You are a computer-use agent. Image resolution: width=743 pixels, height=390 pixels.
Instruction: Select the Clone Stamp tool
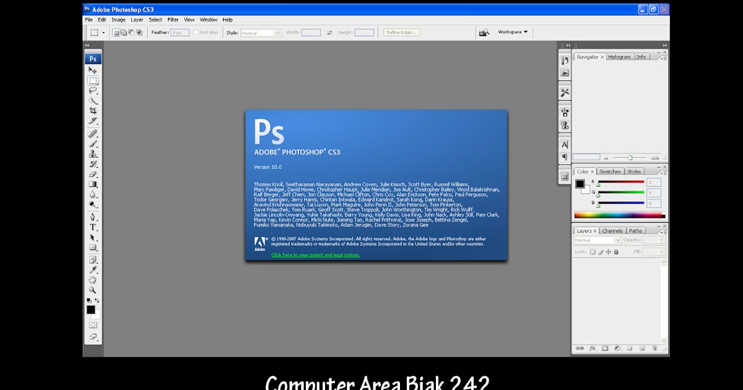(x=93, y=154)
